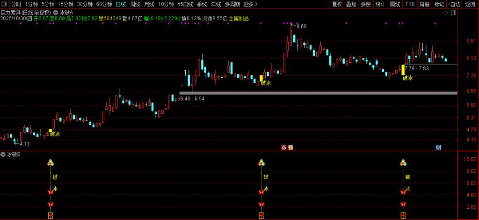Expand the 冰破B sub-indicator dropdown
The width and height of the screenshot is (479, 220).
coord(3,154)
